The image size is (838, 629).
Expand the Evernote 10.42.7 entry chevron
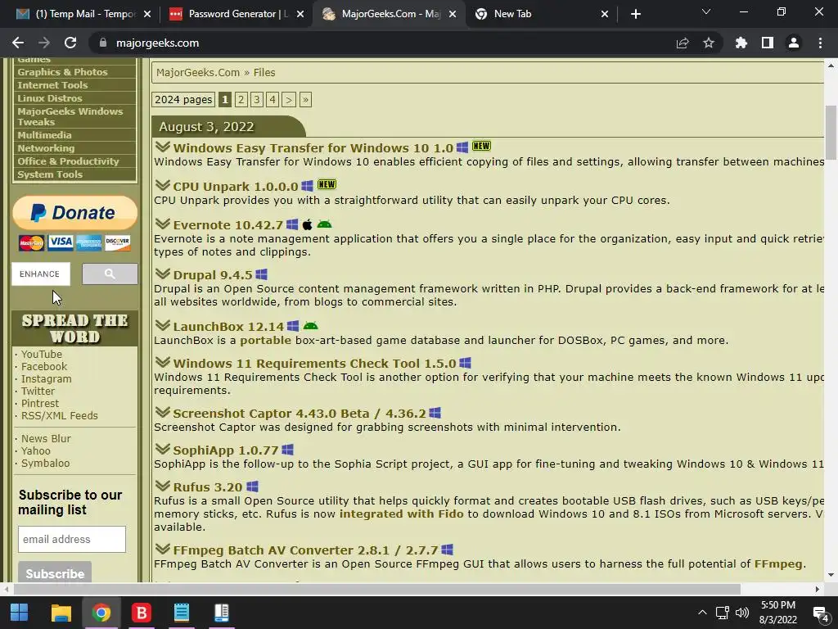[x=163, y=224]
